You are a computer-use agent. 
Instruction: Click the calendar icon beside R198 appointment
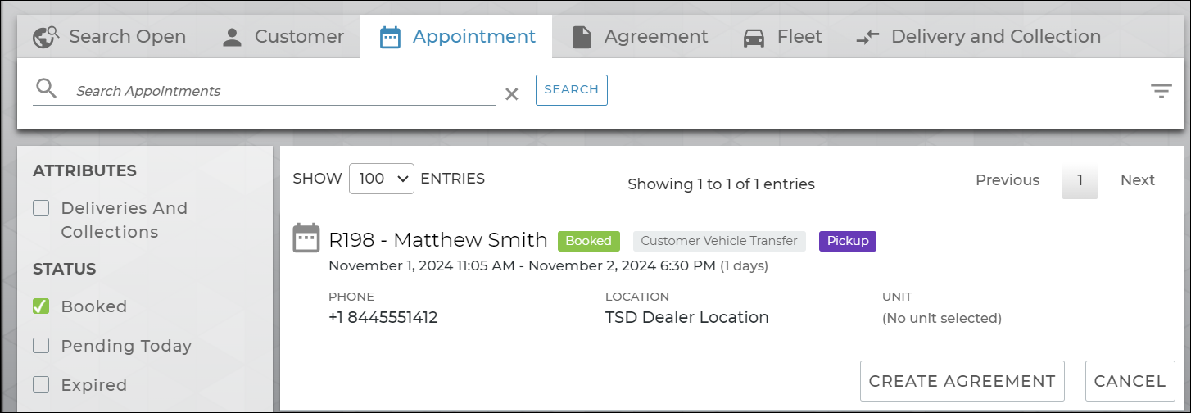(x=306, y=238)
